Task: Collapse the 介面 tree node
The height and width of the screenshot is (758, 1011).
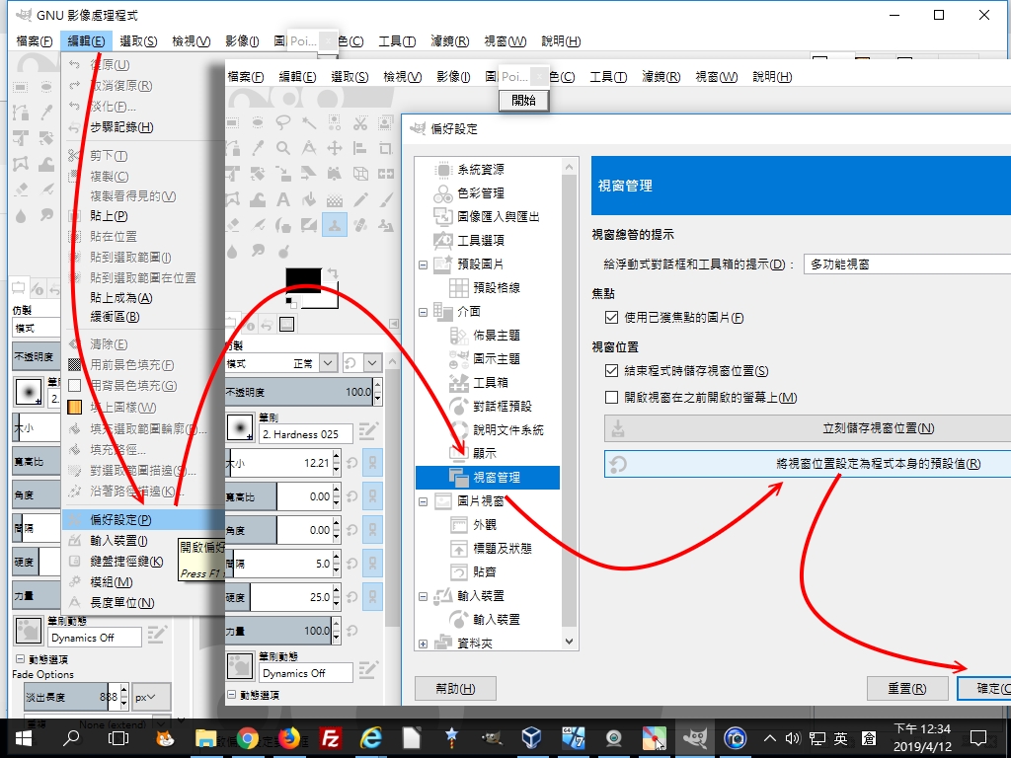Action: (x=423, y=312)
